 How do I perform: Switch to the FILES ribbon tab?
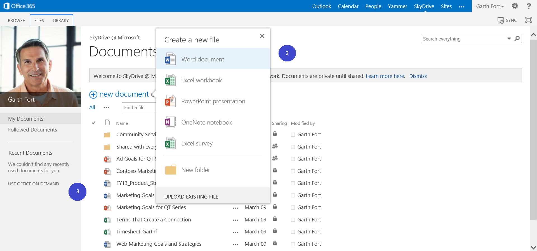click(x=39, y=20)
